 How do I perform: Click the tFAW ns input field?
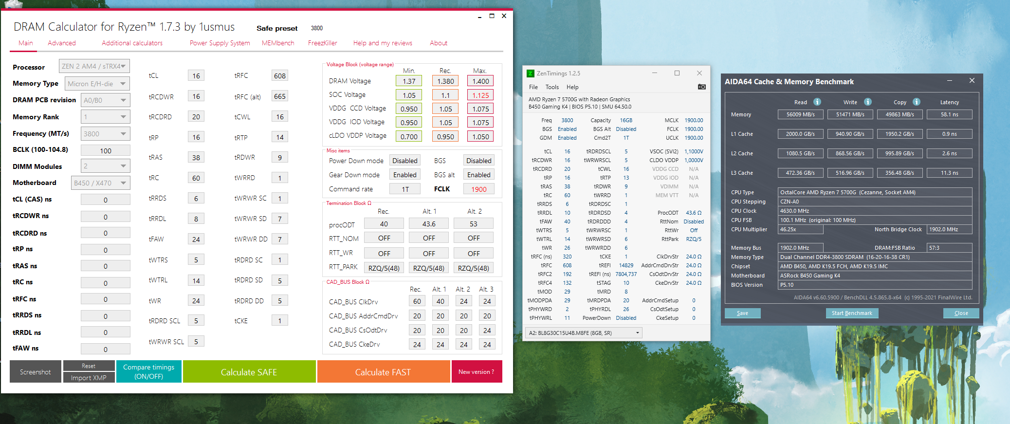tap(106, 349)
